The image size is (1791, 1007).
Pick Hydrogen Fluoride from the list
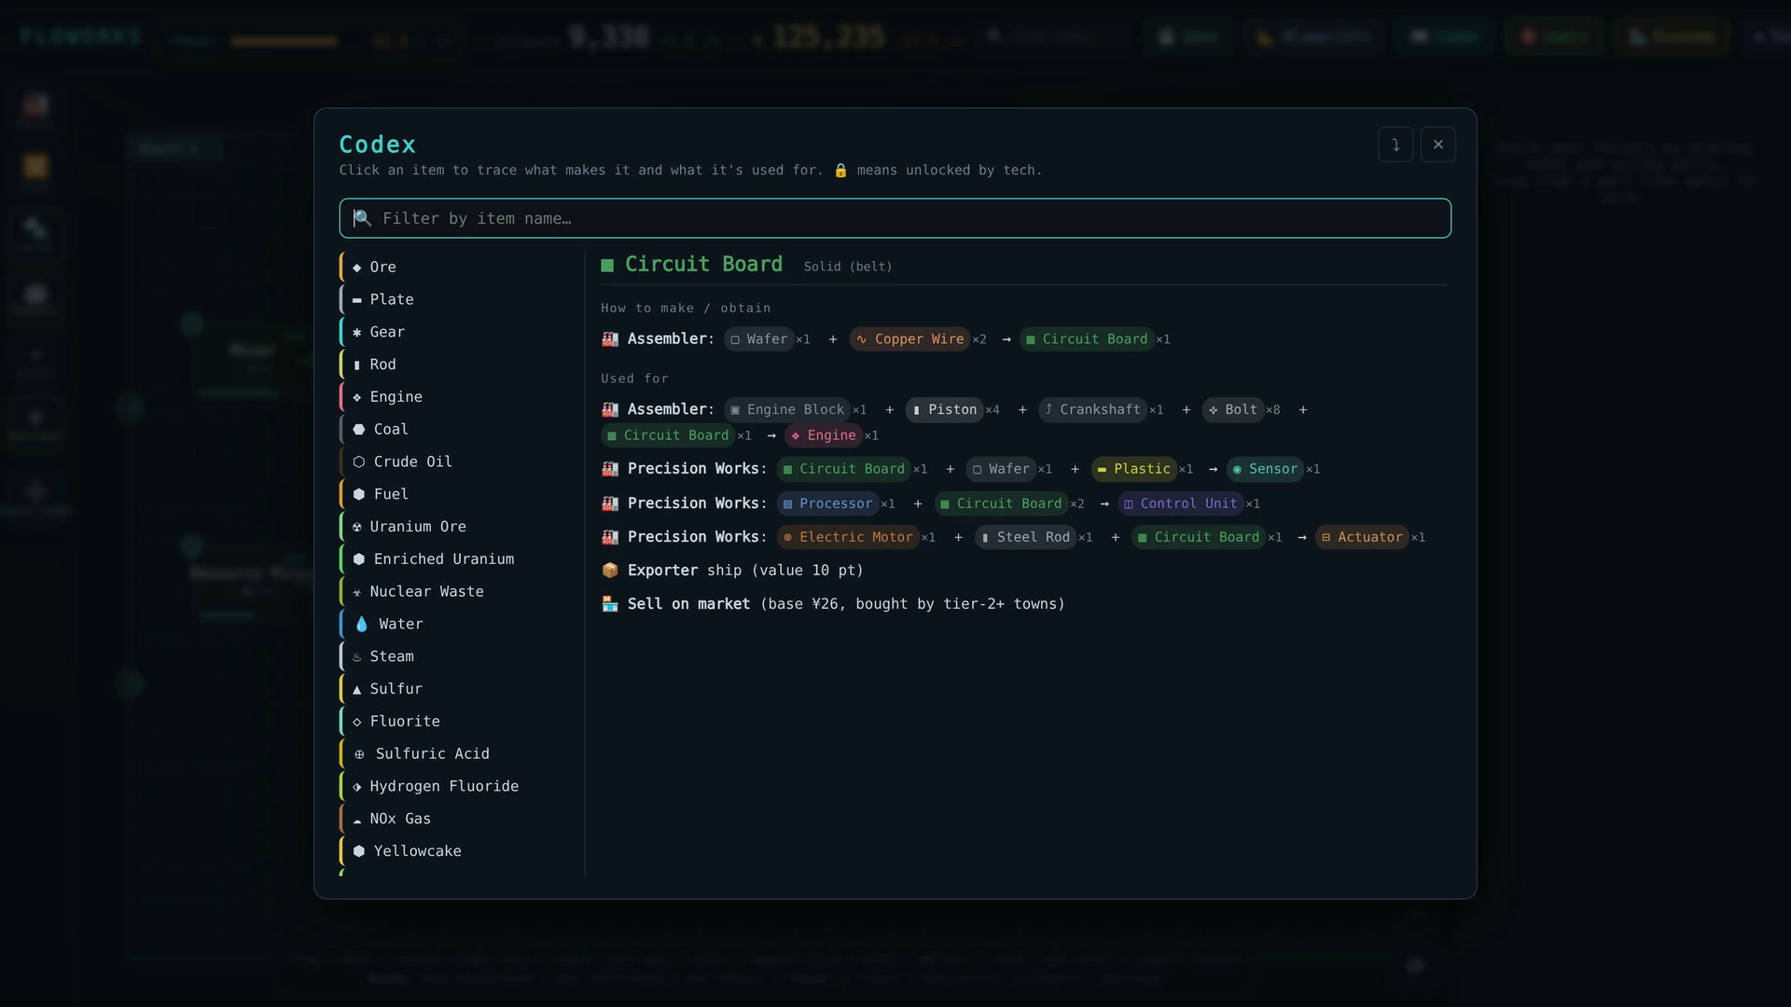461,786
